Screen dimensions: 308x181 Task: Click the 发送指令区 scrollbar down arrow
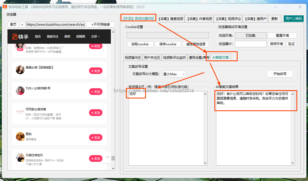pos(205,163)
